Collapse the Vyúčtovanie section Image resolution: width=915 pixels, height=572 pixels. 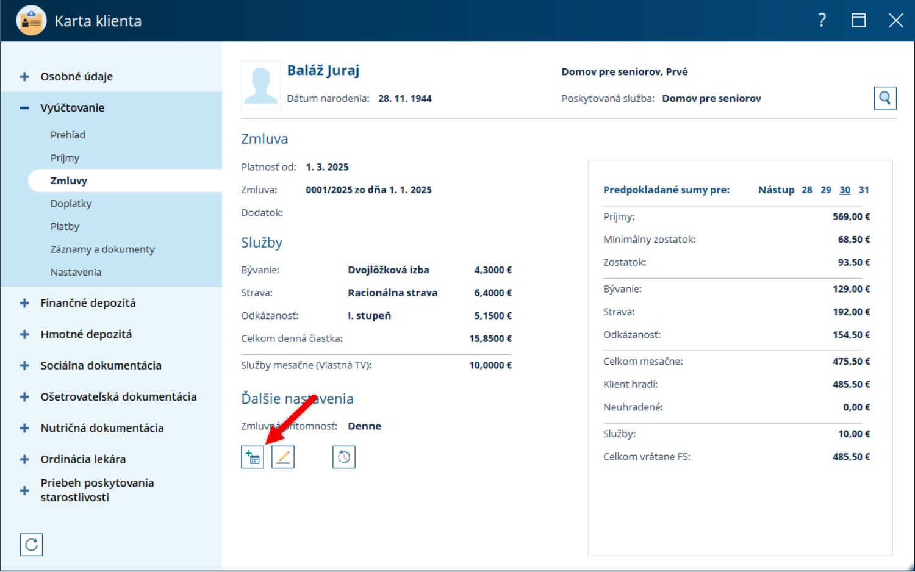pos(24,108)
